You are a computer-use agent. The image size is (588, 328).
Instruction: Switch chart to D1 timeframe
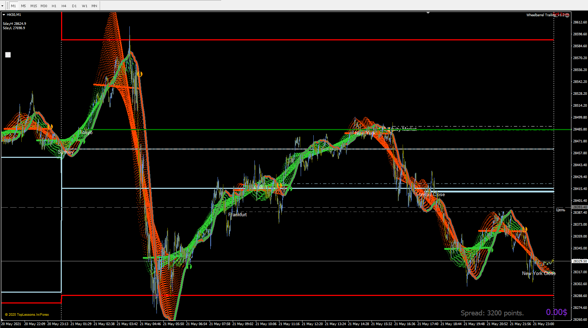tap(74, 6)
